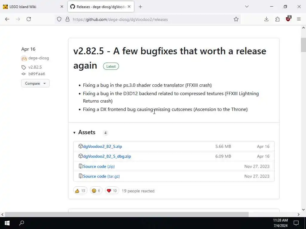Close the LEGO Island Wiki tab
Viewport: 306px width, 229px height.
coord(62,7)
